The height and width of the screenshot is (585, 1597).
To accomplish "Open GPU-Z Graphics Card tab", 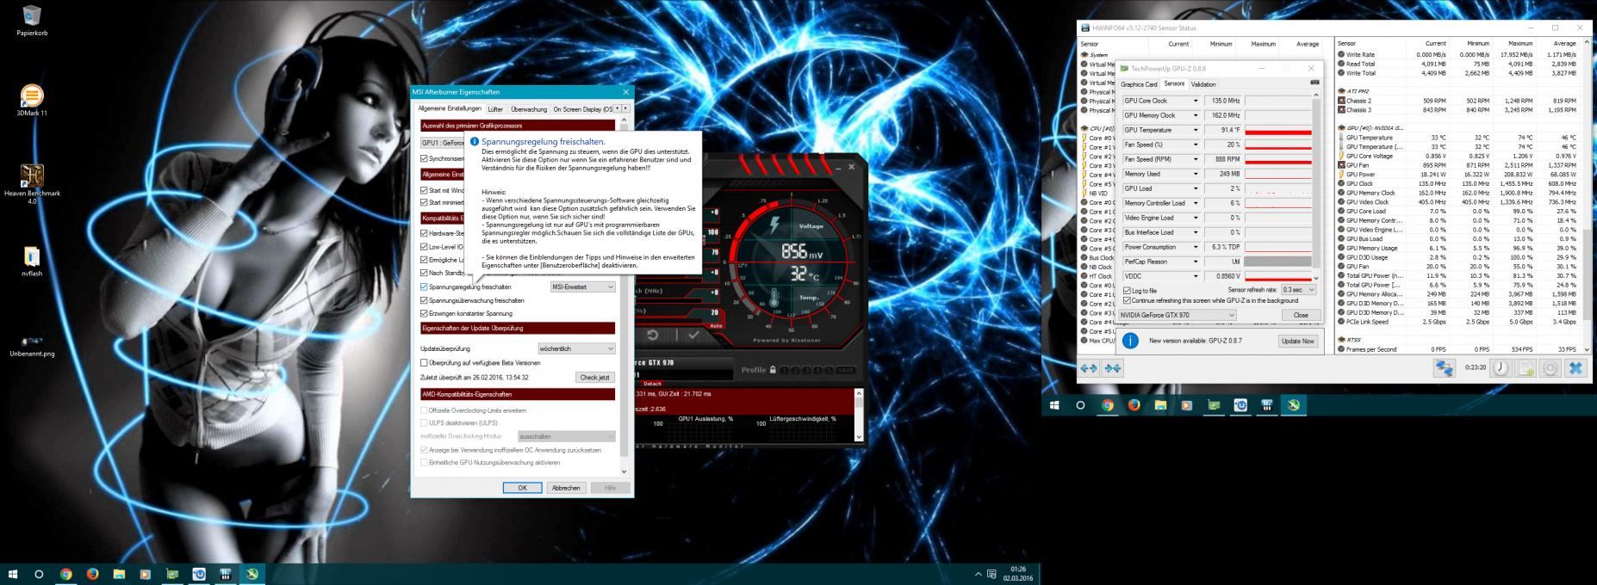I will [x=1139, y=84].
